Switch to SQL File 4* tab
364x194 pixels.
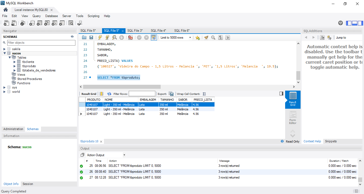(159, 31)
